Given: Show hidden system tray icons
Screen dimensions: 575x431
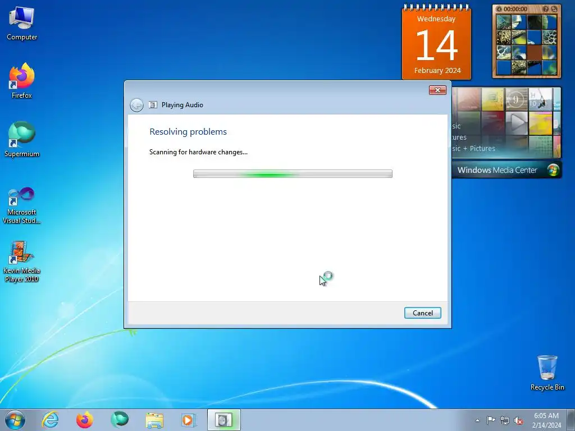Looking at the screenshot, I should (x=477, y=420).
